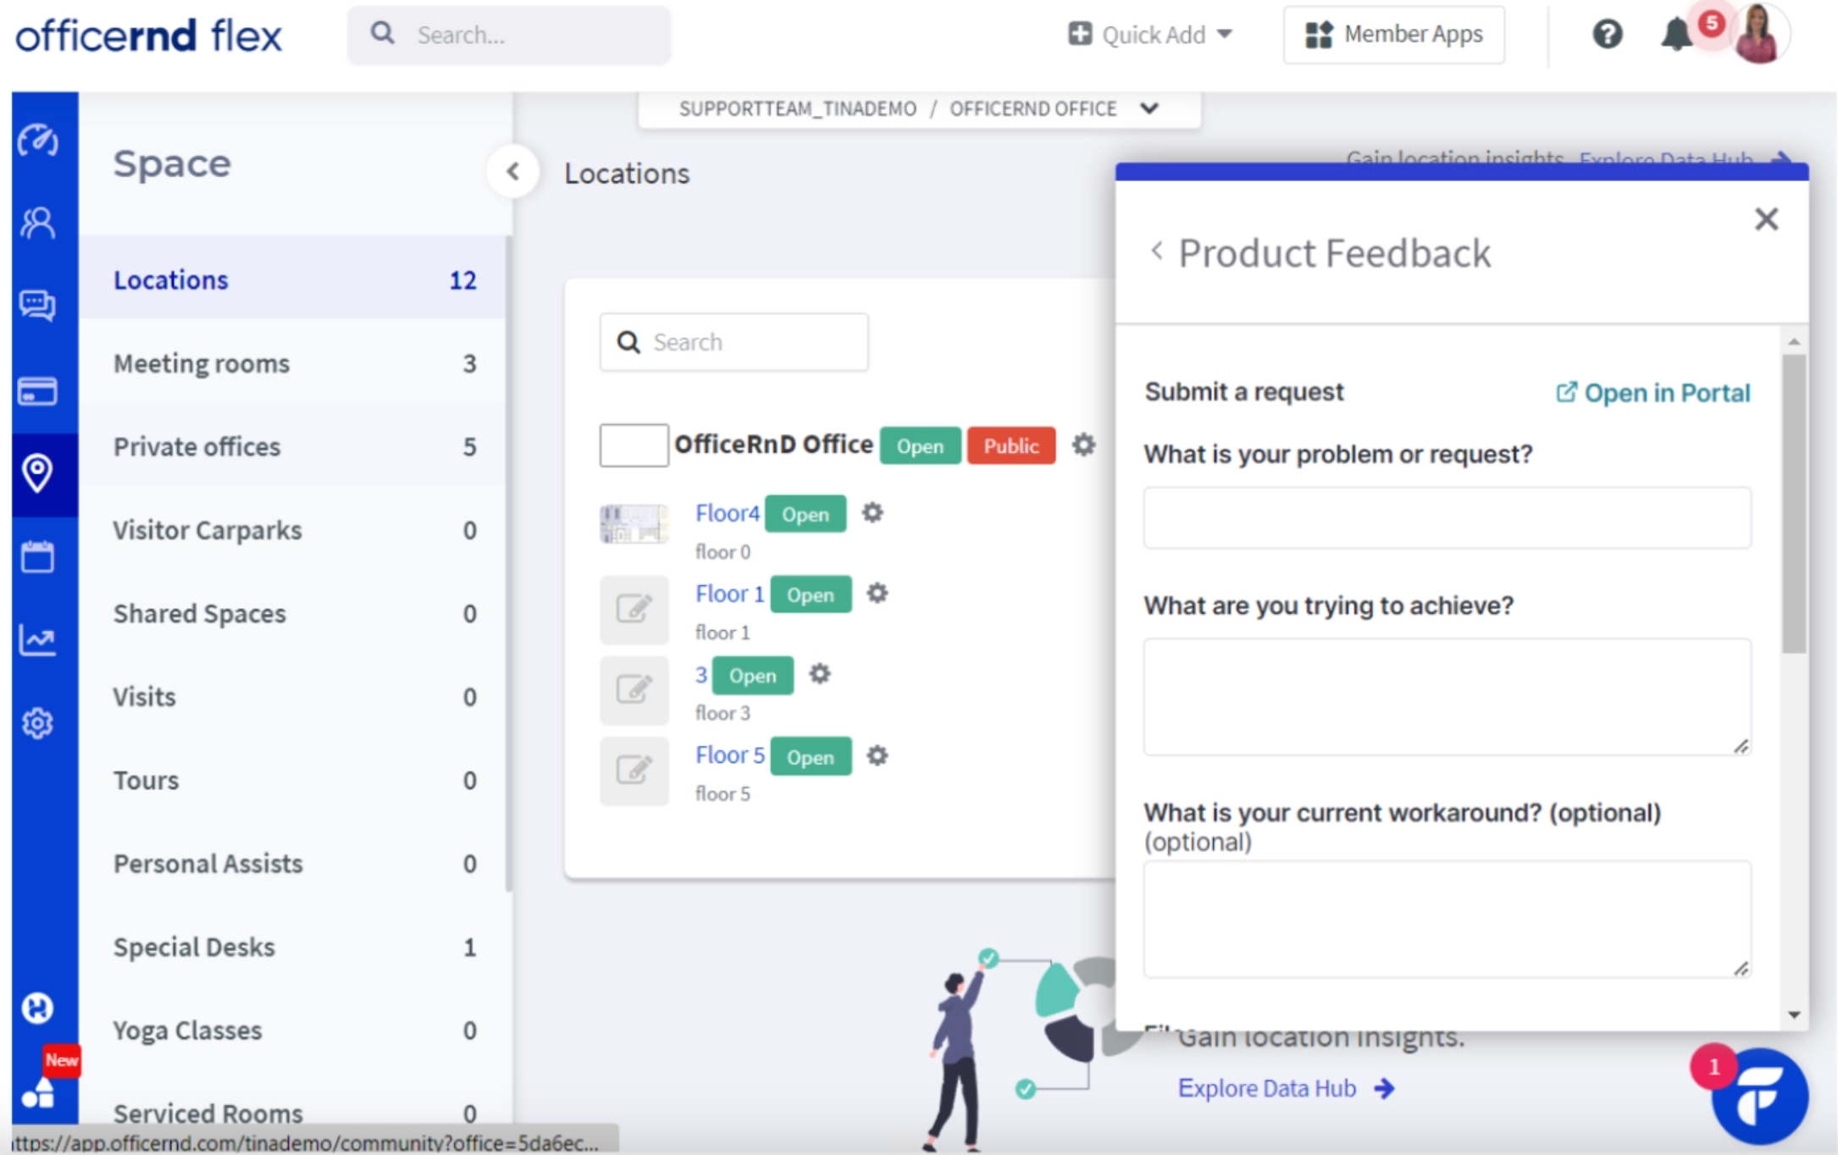
Task: Click the feedback panel scroll down arrow
Action: coord(1793,1014)
